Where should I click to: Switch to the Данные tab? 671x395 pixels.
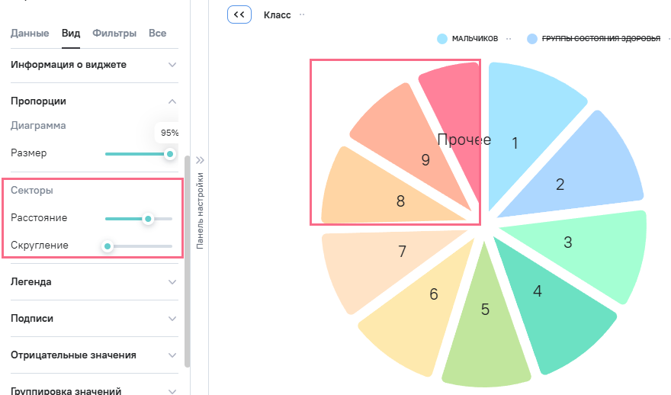[30, 34]
